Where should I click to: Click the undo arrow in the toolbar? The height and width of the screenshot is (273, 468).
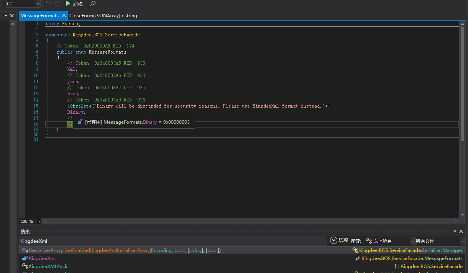click(48, 3)
